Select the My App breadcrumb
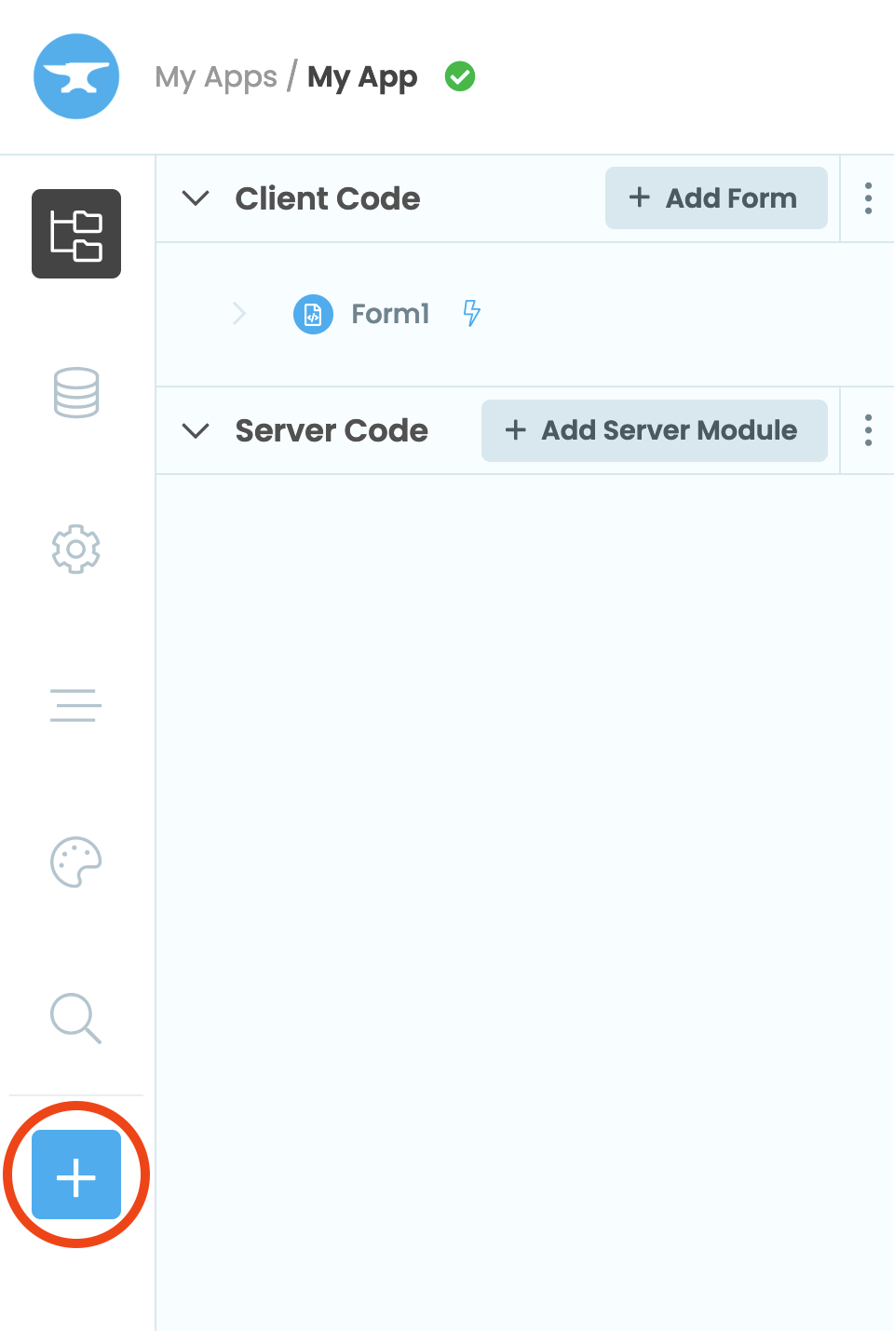This screenshot has width=894, height=1331. tap(362, 76)
